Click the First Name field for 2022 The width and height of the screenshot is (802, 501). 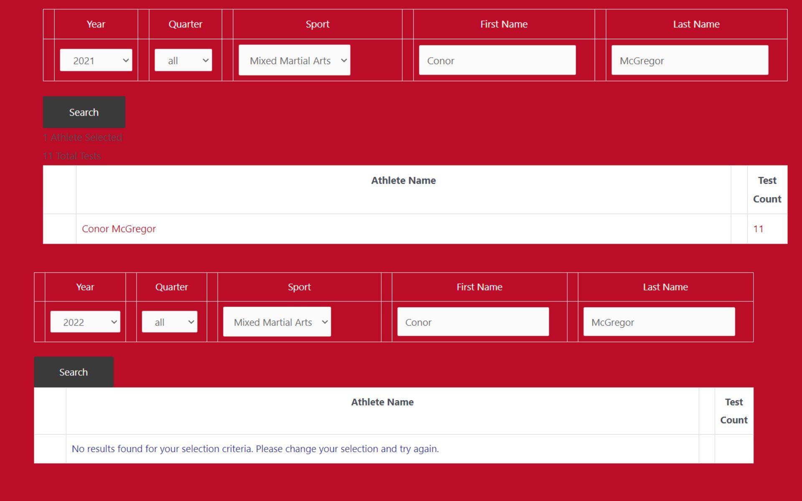473,322
